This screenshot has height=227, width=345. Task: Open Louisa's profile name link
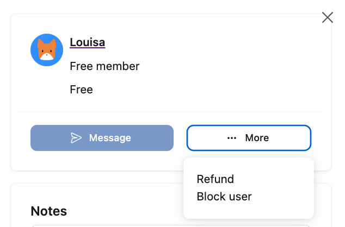(x=88, y=42)
